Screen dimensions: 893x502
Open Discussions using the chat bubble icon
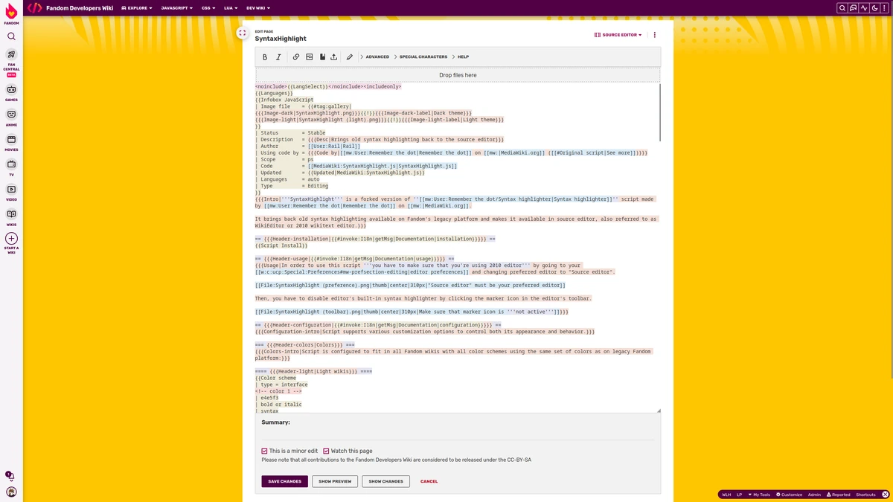tap(852, 7)
